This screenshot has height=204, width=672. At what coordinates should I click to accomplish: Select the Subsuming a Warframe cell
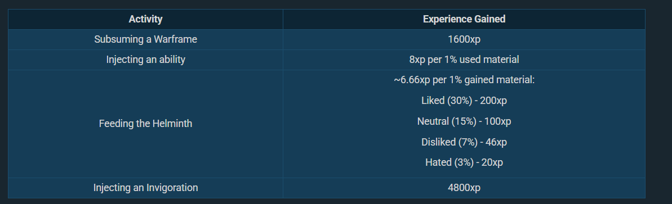click(x=145, y=39)
